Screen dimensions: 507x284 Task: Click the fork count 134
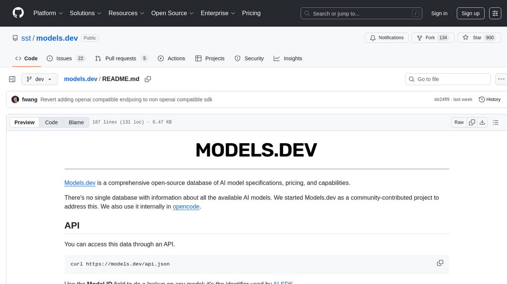tap(443, 38)
